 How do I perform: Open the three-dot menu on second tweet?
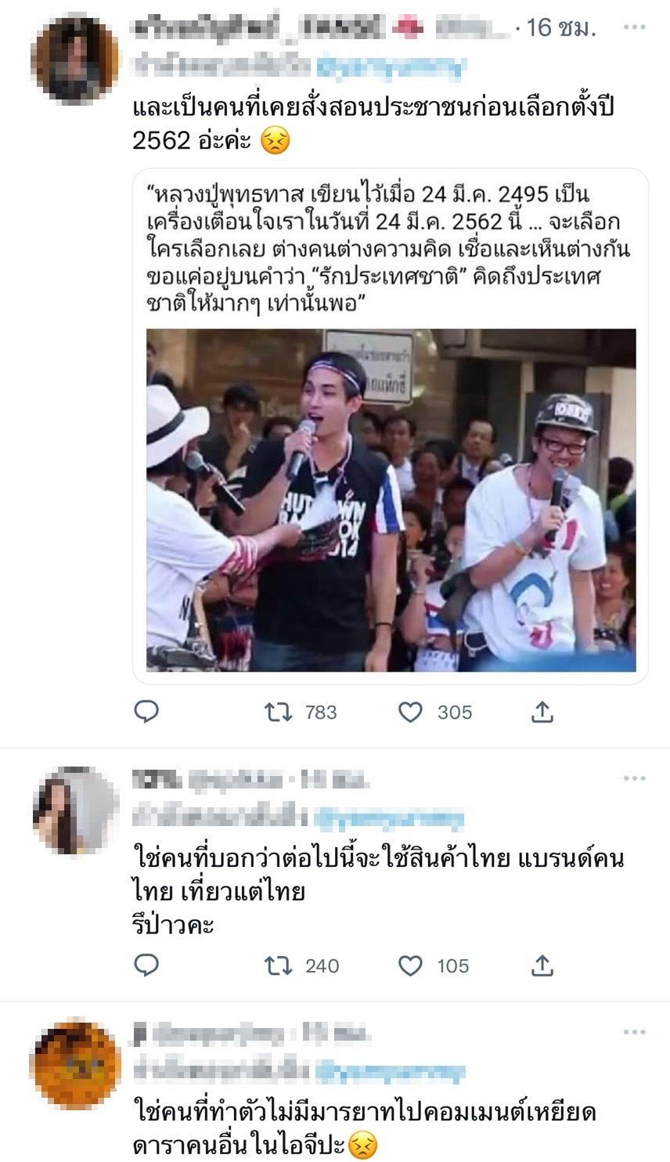point(634,778)
